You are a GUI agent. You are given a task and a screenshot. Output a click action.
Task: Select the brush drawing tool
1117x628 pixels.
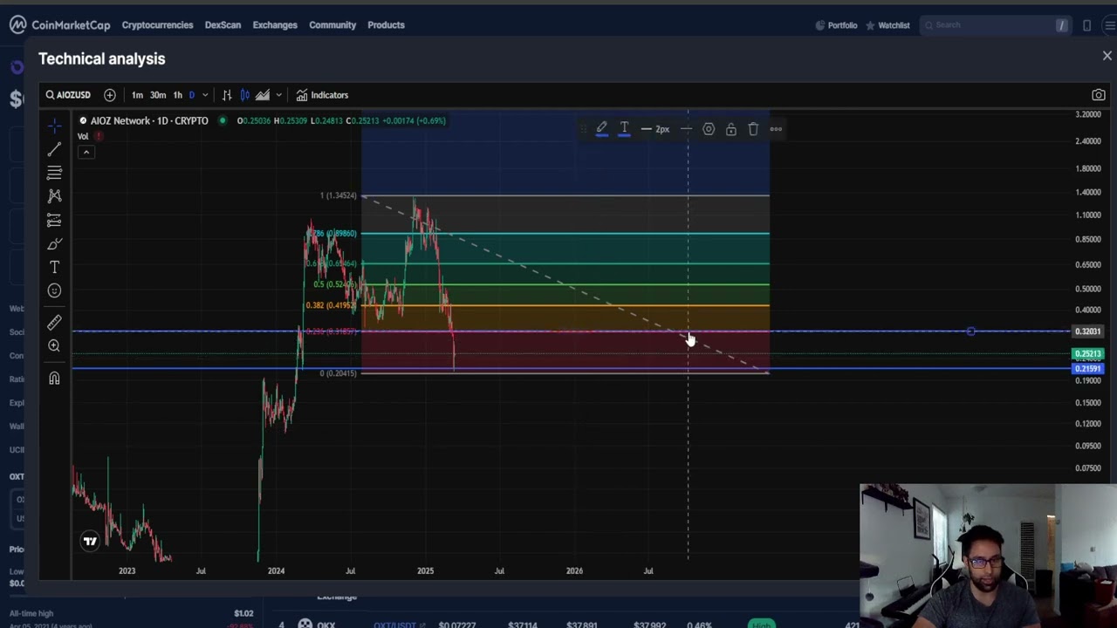coord(54,243)
